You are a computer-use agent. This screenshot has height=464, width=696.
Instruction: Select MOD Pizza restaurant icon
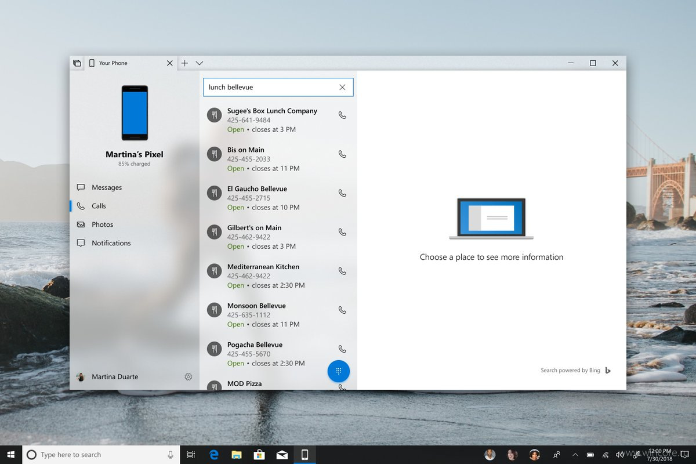click(x=215, y=385)
